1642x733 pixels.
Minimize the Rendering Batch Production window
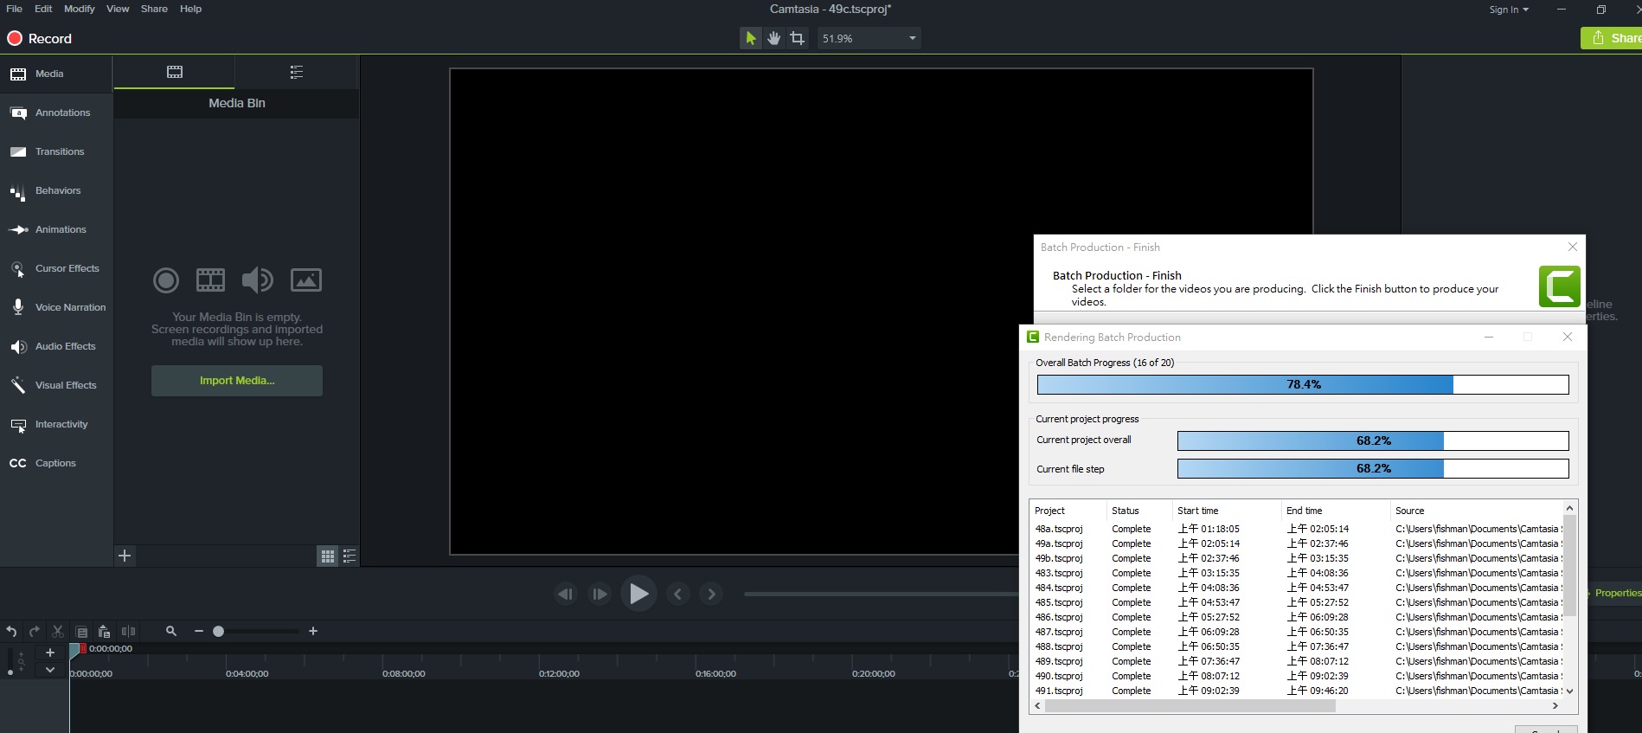(1489, 337)
